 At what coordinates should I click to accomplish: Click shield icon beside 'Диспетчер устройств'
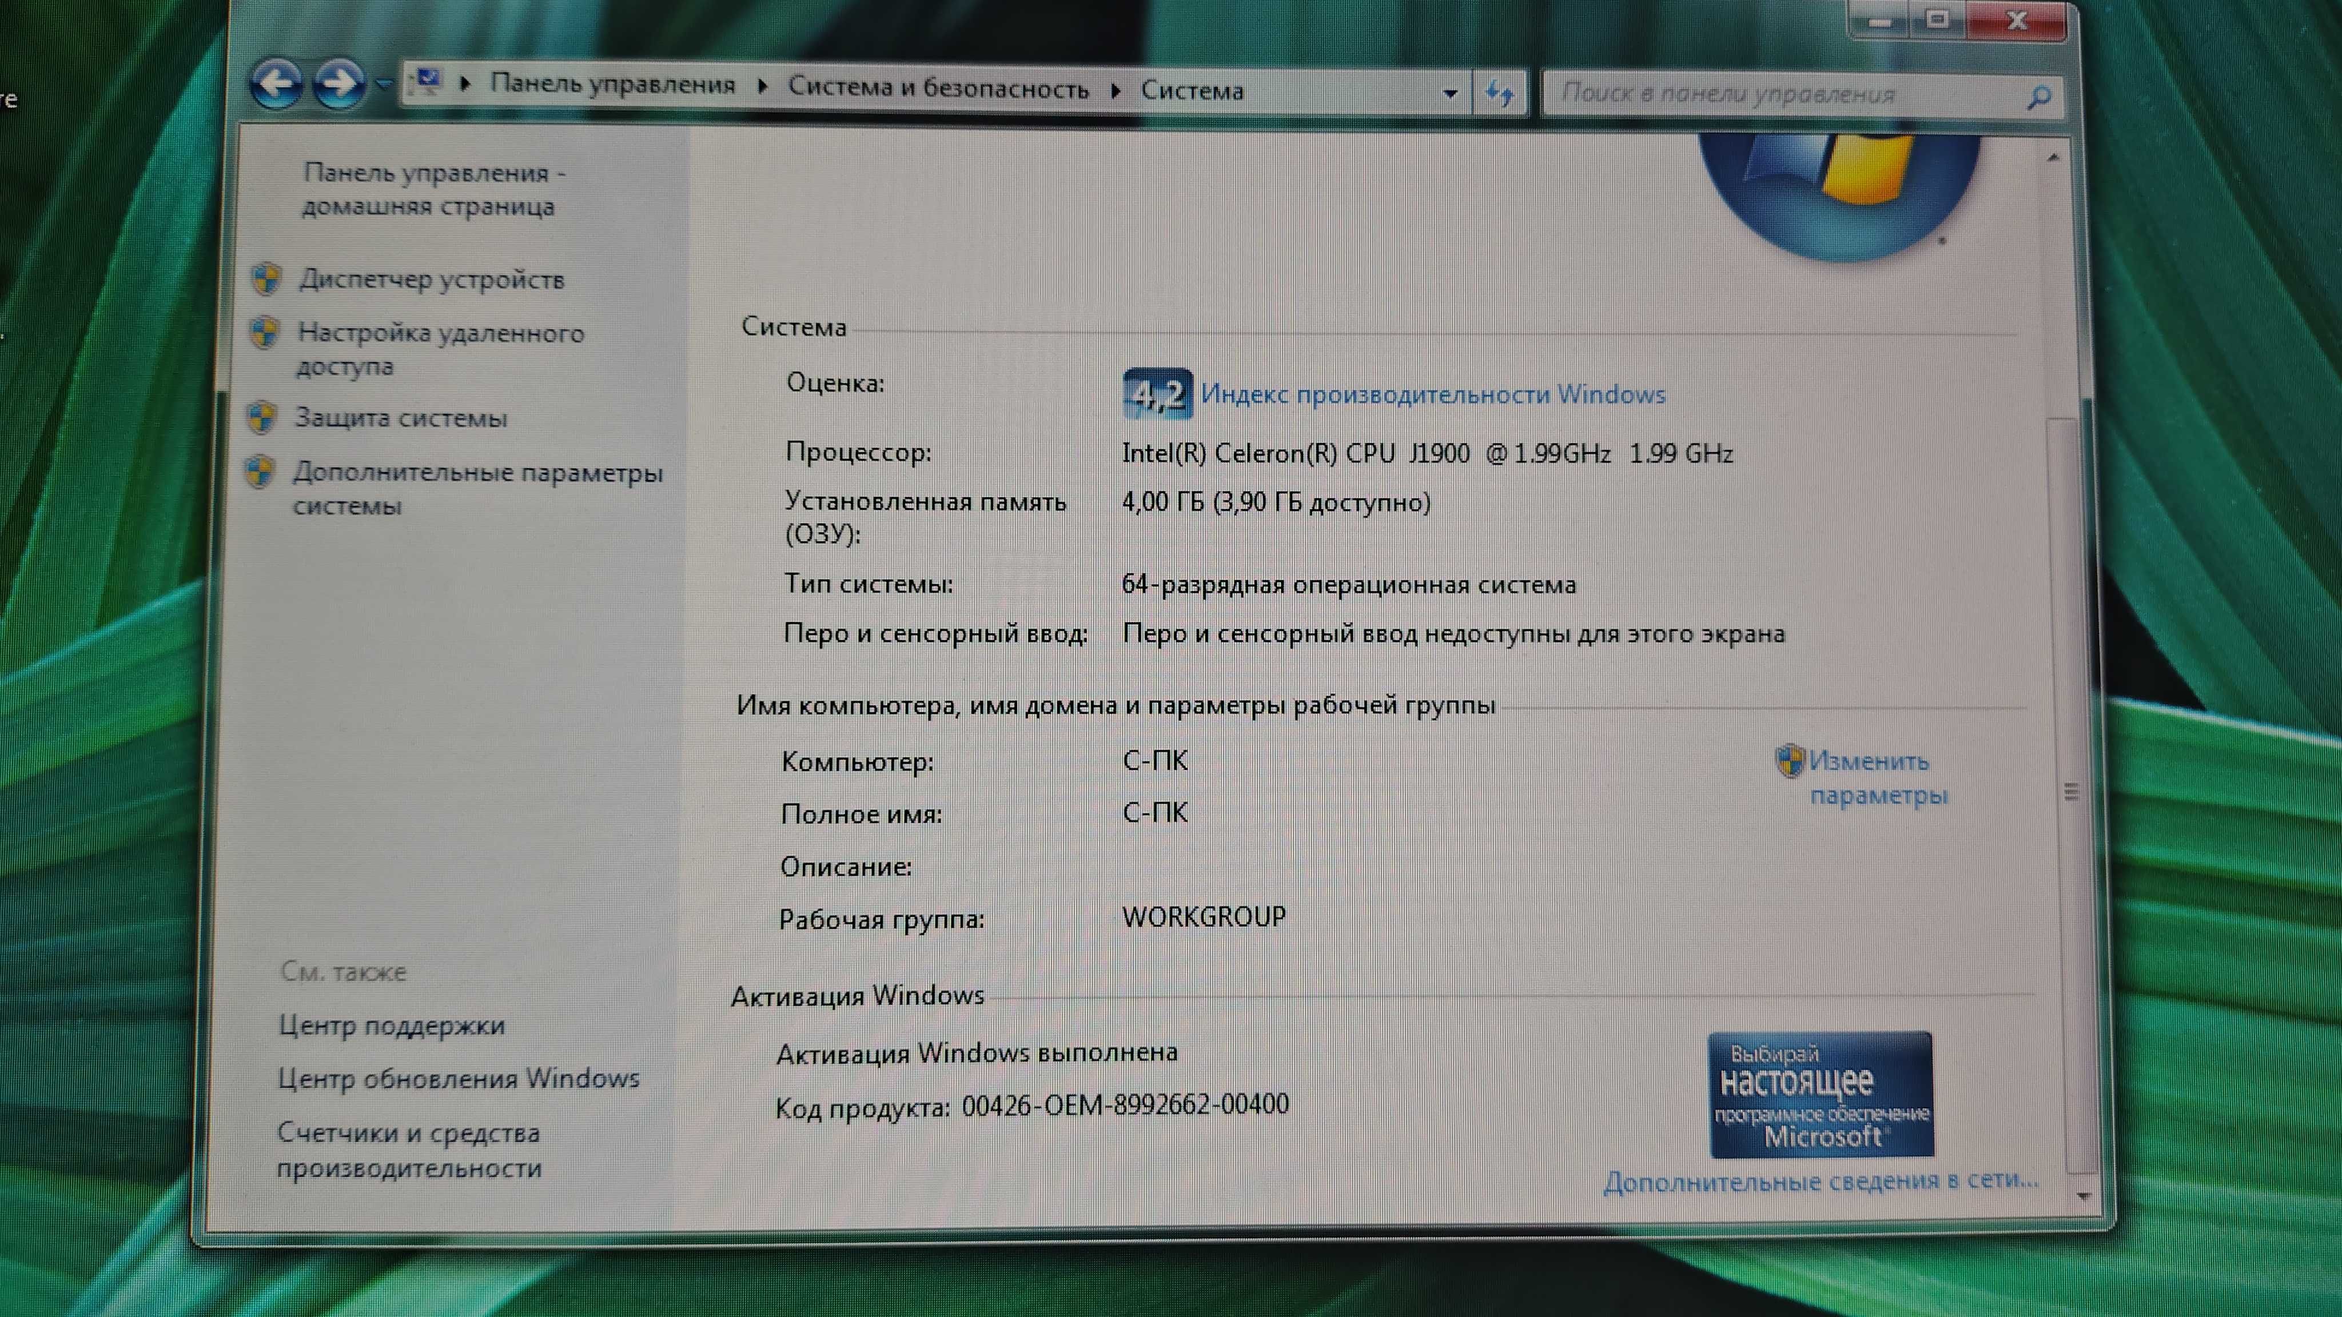point(266,278)
